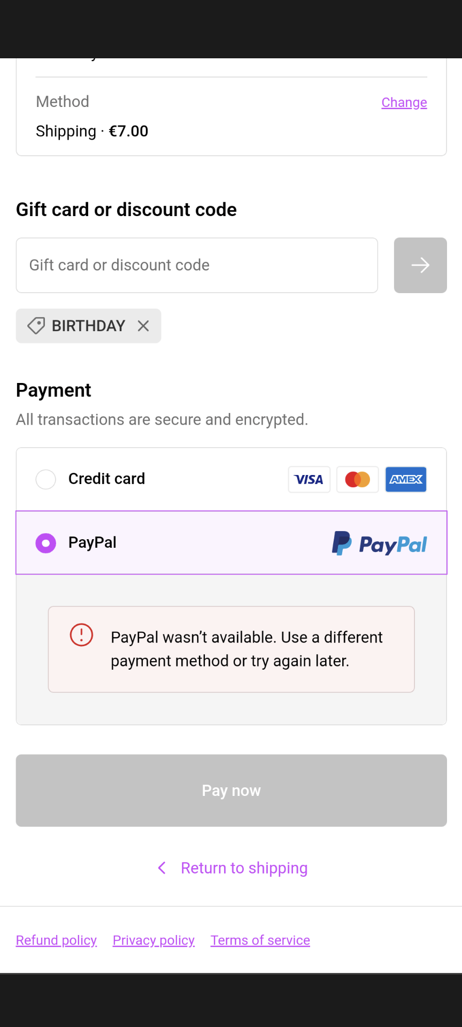Click the PayPal unavailable error message
This screenshot has height=1027, width=462.
(247, 649)
